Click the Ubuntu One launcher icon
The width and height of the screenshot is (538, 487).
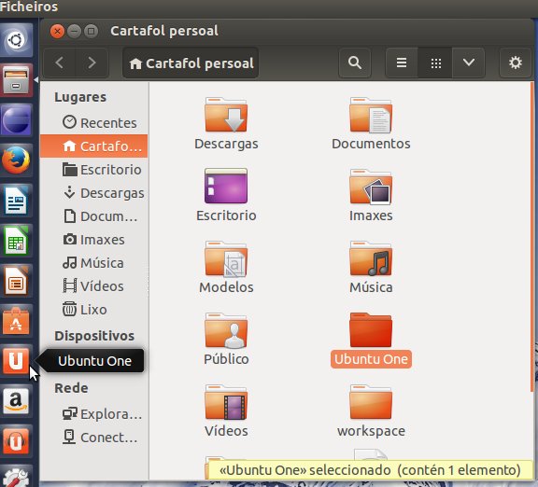click(x=16, y=360)
